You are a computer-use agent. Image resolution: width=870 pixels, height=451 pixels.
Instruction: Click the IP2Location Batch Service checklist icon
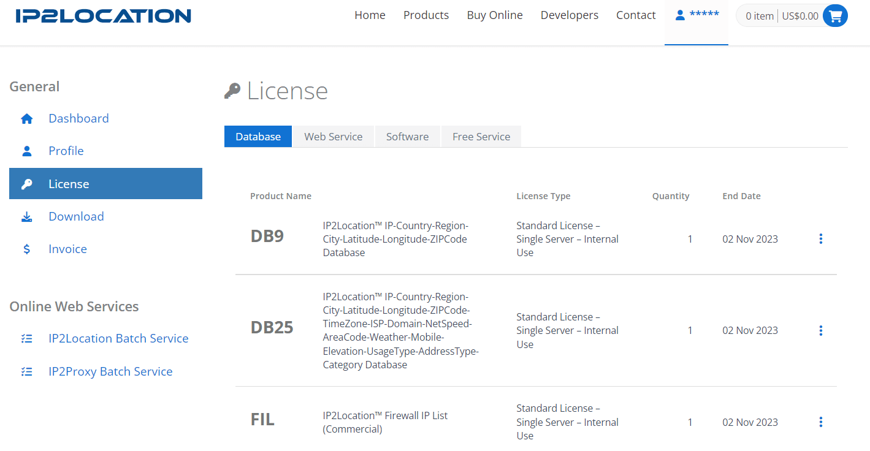26,338
